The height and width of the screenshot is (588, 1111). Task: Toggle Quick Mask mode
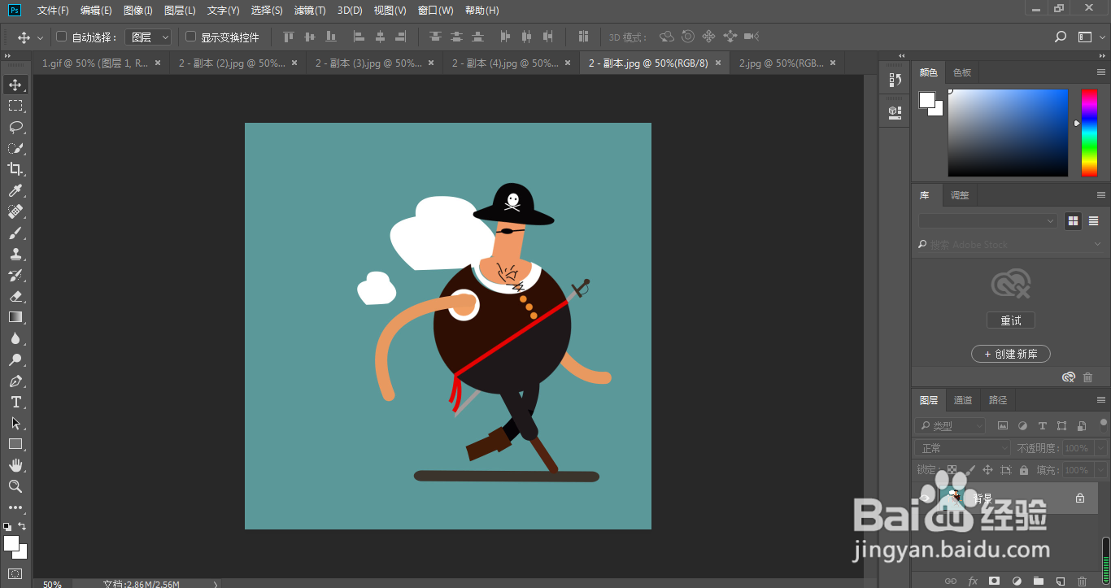(x=15, y=573)
